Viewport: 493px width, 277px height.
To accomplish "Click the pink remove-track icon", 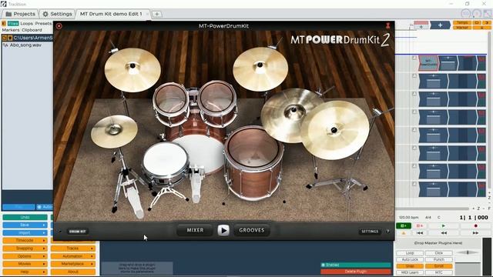I will (419, 225).
